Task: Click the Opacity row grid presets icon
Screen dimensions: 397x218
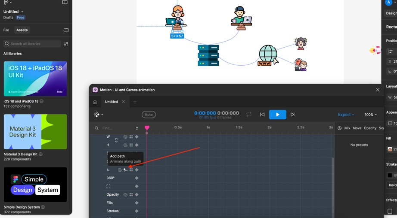Action: coord(131,194)
